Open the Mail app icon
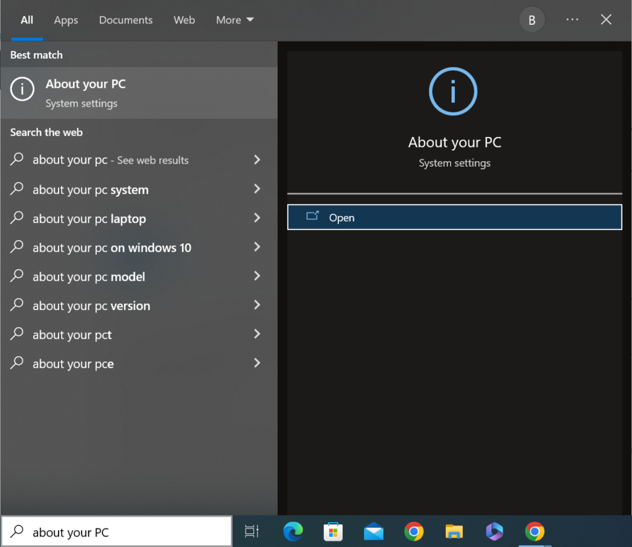This screenshot has width=632, height=547. point(373,531)
